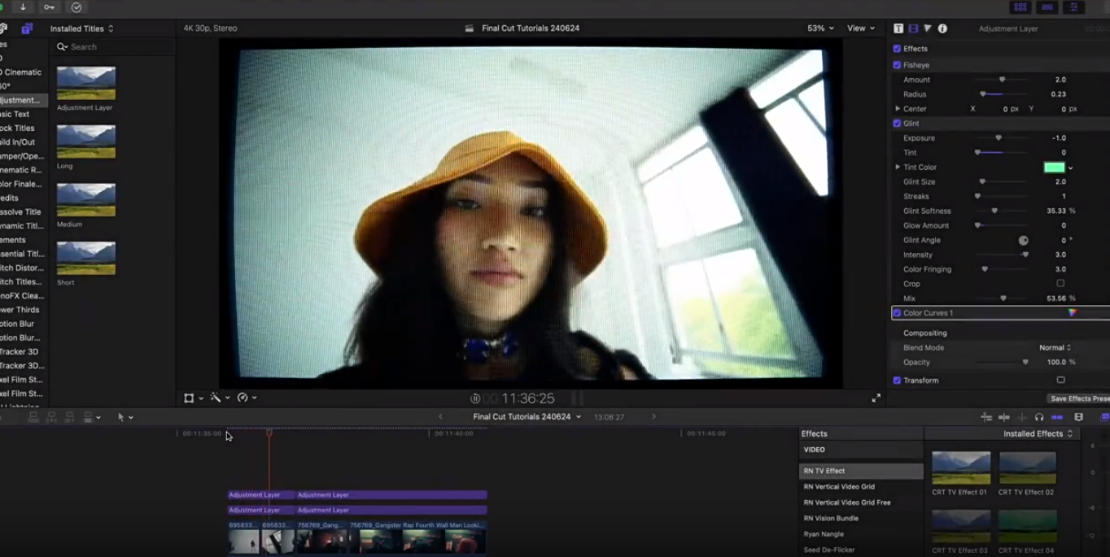Open the View menu button in viewer
Screen dimensions: 1110x557
(861, 28)
